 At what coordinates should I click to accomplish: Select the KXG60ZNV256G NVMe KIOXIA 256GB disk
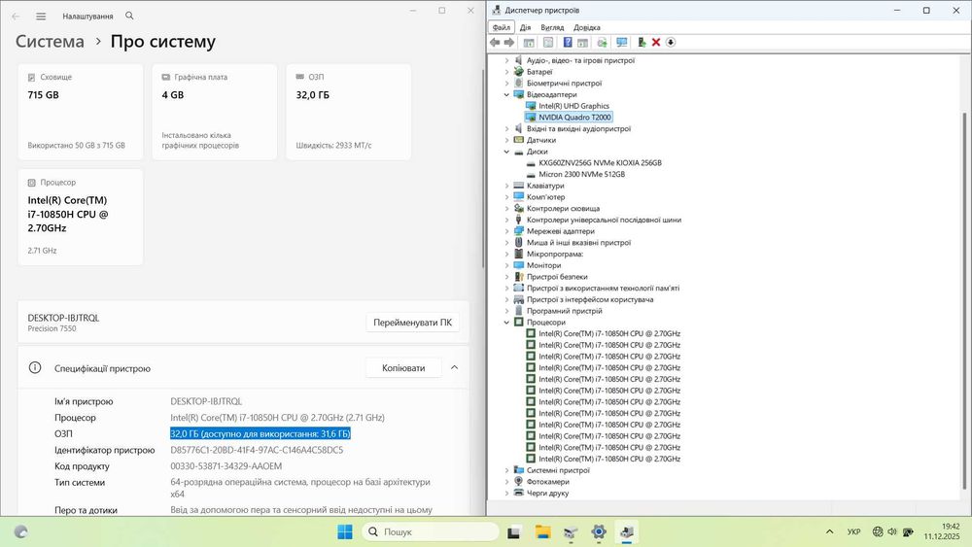(x=600, y=163)
